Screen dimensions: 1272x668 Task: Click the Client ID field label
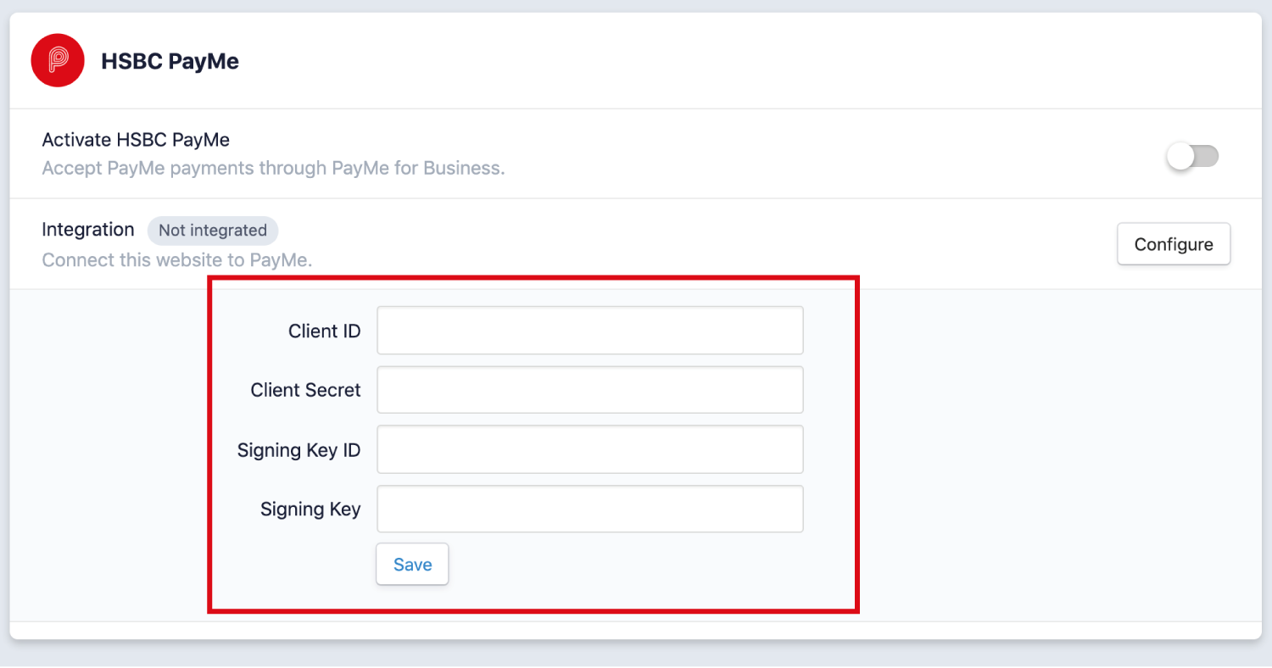(x=324, y=331)
